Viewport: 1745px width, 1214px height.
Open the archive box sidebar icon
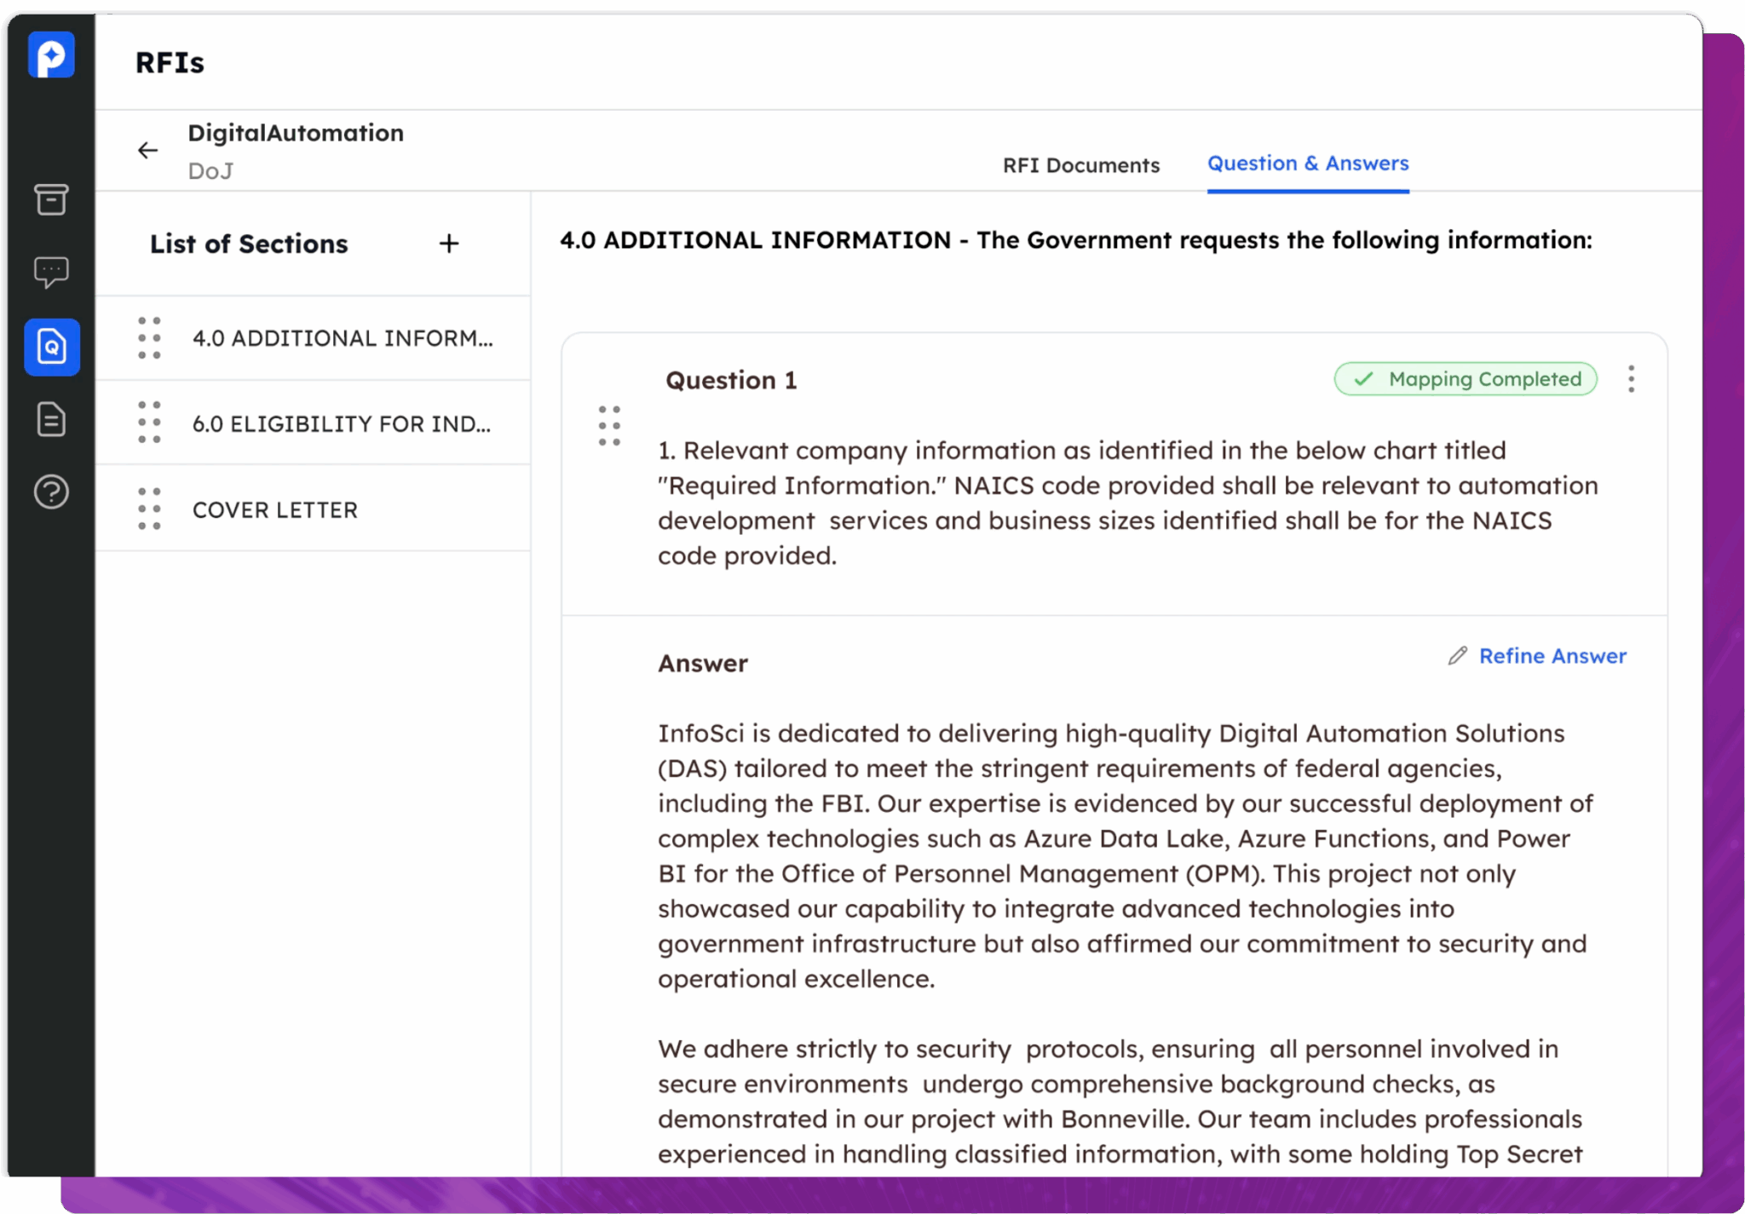coord(51,199)
